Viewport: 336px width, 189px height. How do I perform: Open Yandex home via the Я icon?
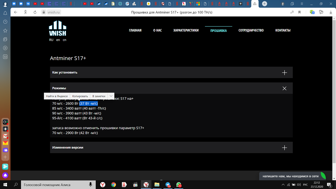point(25,12)
